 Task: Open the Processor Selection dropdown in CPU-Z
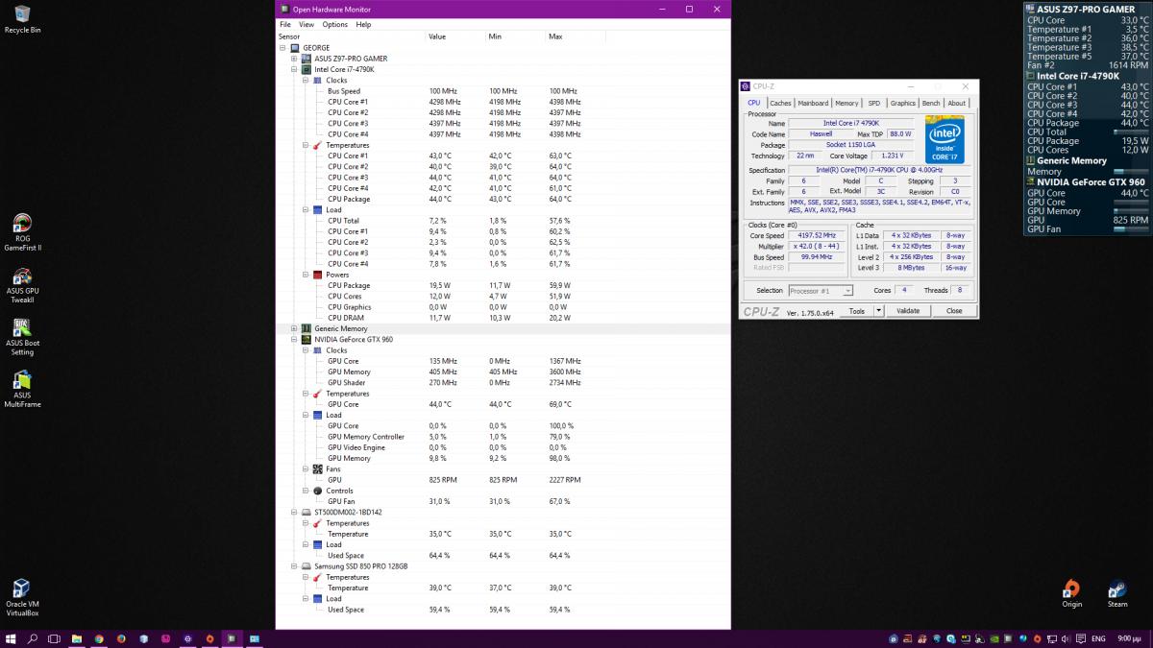(x=821, y=291)
